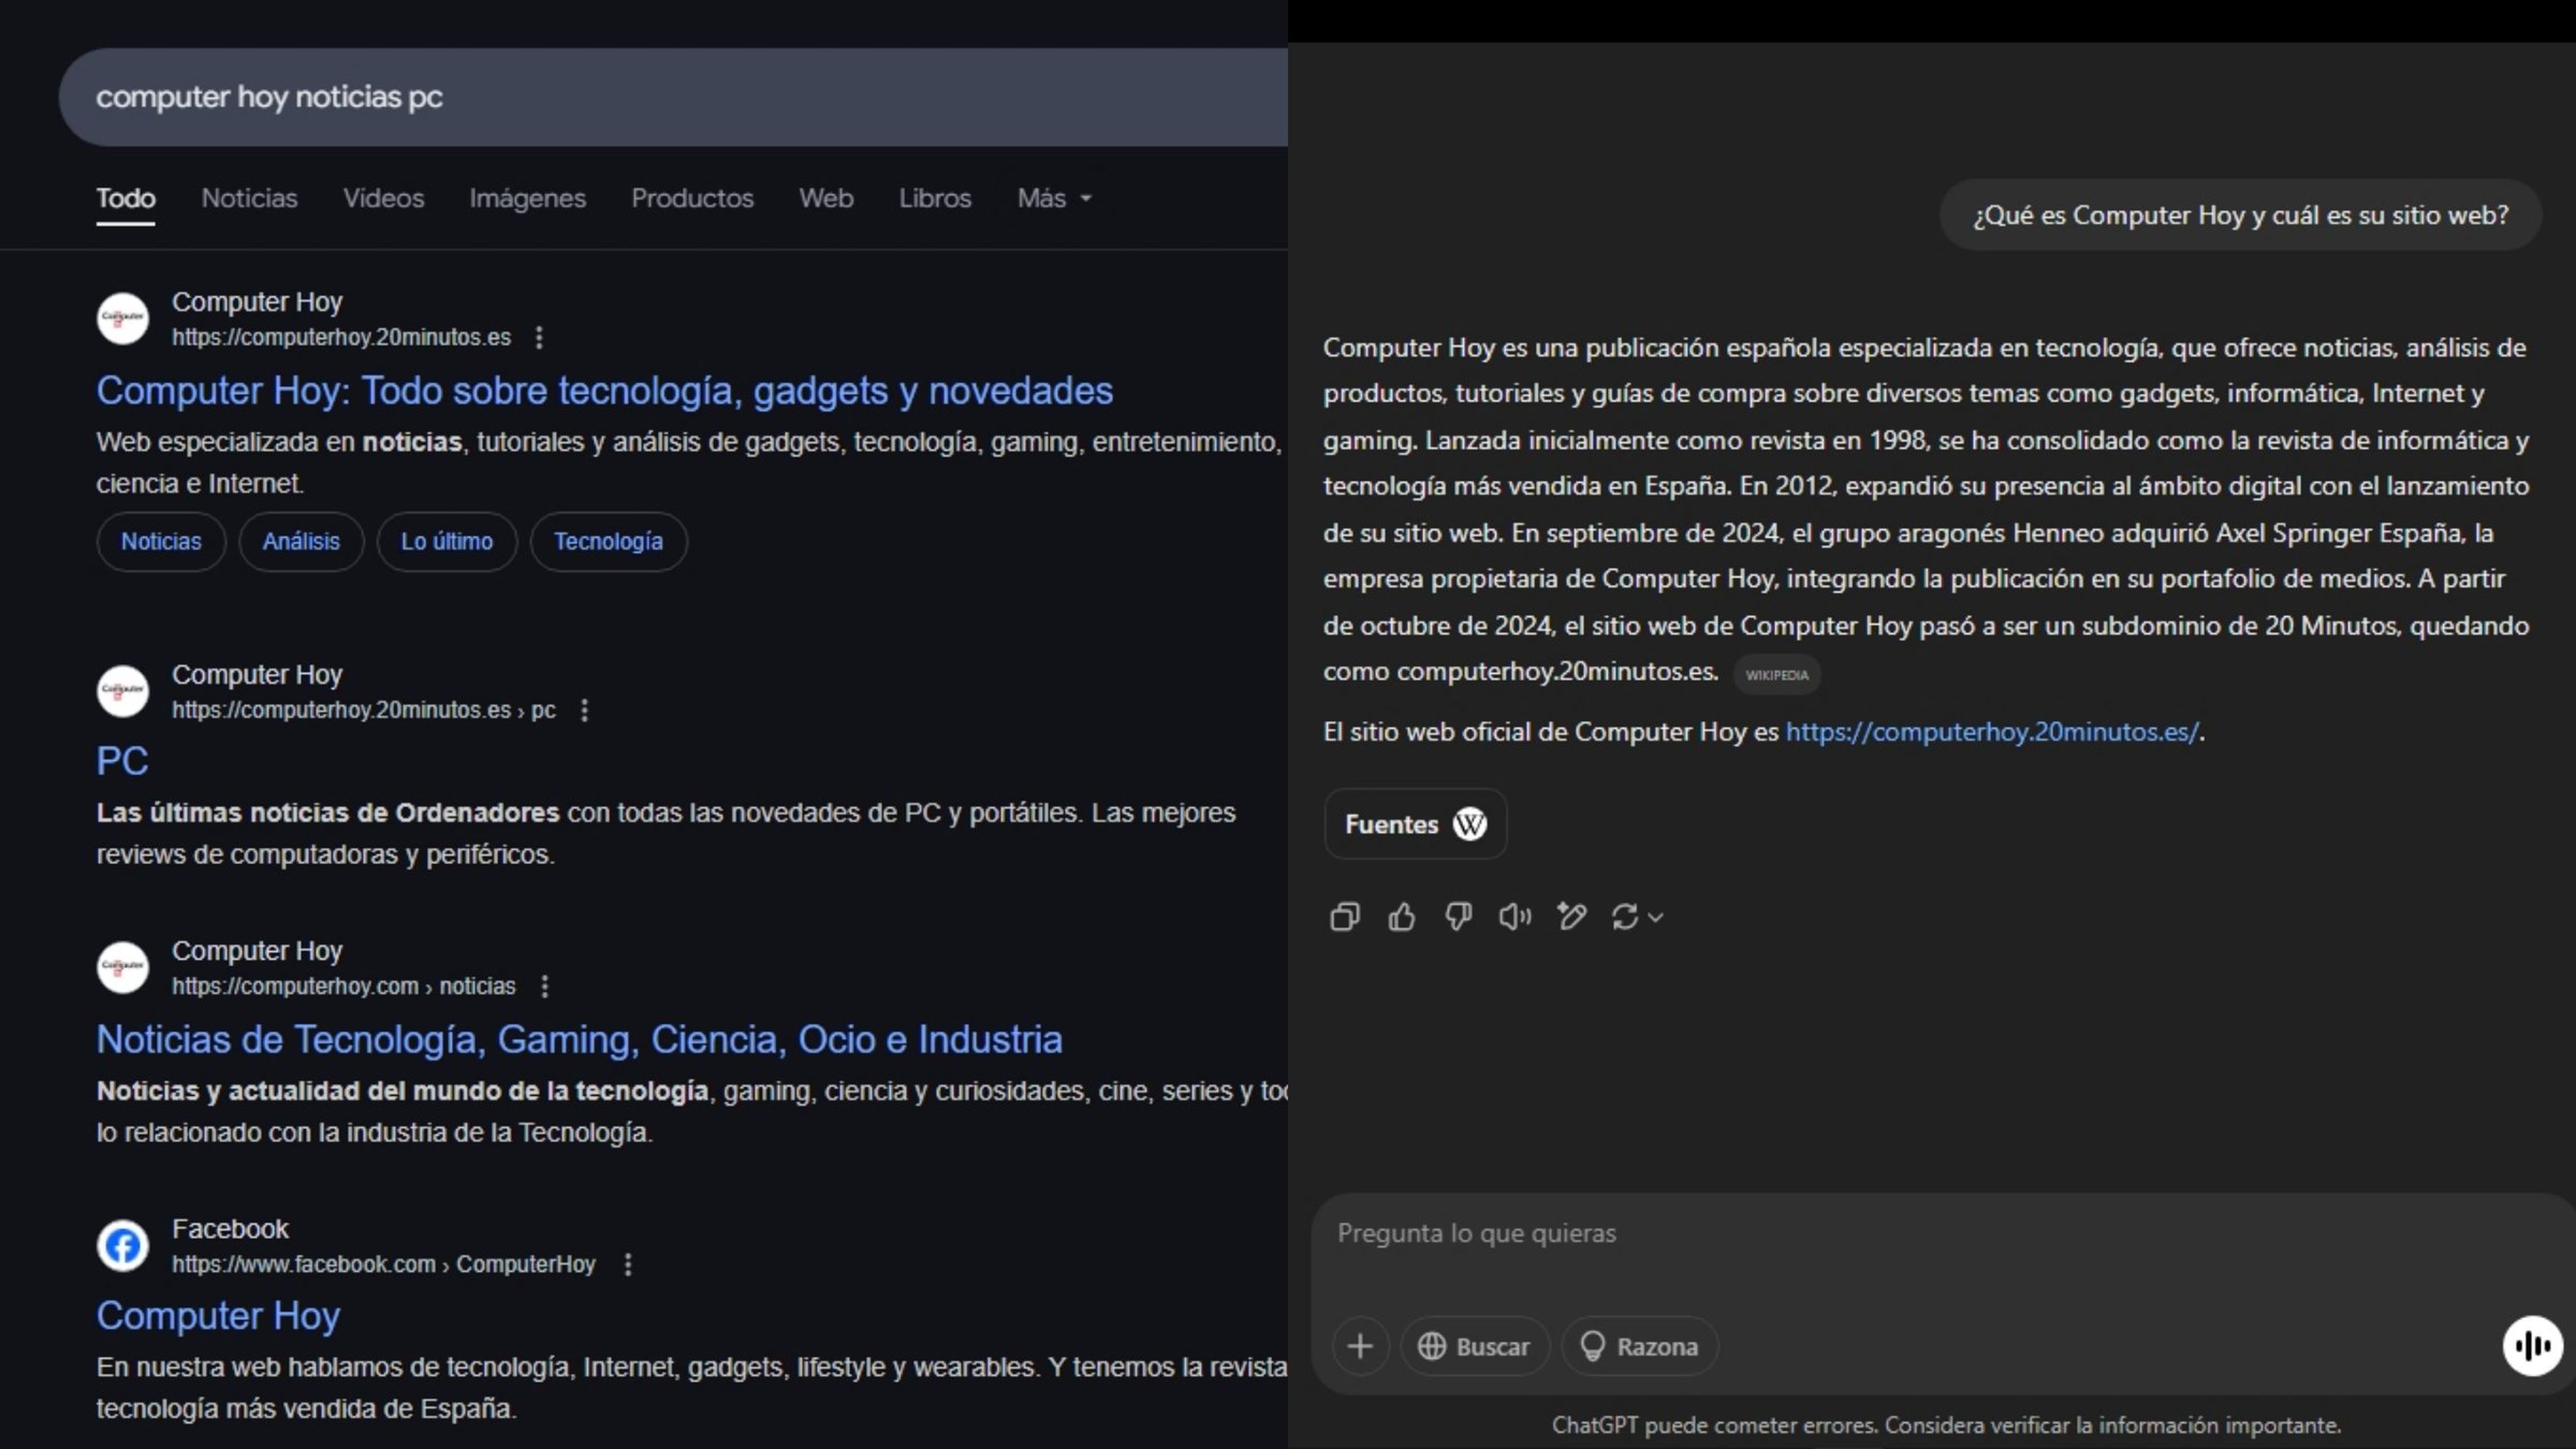The width and height of the screenshot is (2576, 1449).
Task: Toggle the Buscar web search option
Action: coord(1475,1346)
